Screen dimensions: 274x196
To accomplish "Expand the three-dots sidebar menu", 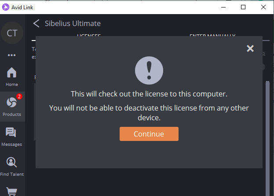I will click(x=12, y=55).
